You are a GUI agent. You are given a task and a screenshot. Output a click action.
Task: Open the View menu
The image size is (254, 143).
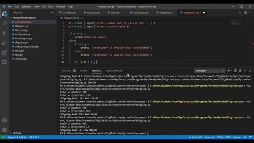[37, 7]
